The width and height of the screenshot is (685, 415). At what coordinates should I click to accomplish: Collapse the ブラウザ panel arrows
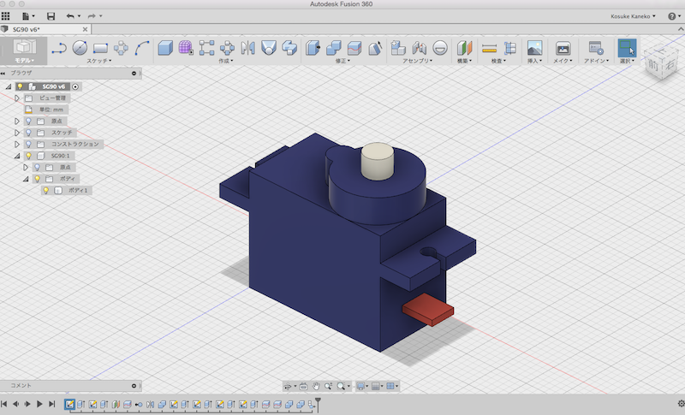click(x=3, y=73)
